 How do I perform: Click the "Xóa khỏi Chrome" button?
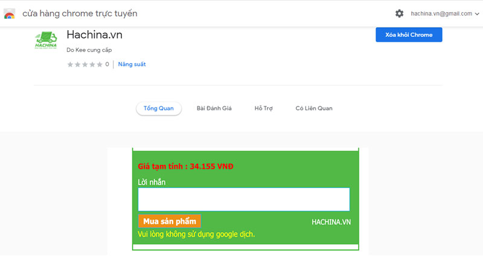[x=409, y=35]
